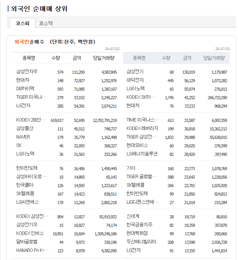Select the 15,362,212 volume for KODEX 레버리지
The width and height of the screenshot is (238, 260).
(218, 129)
